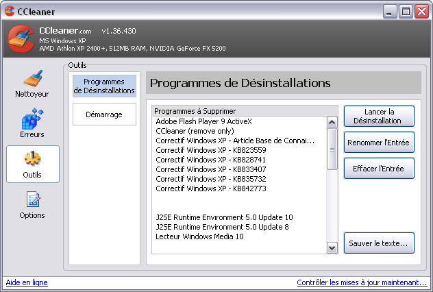Select Correctif Windows XP - KB835732
Viewport: 433px width, 292px height.
(211, 179)
